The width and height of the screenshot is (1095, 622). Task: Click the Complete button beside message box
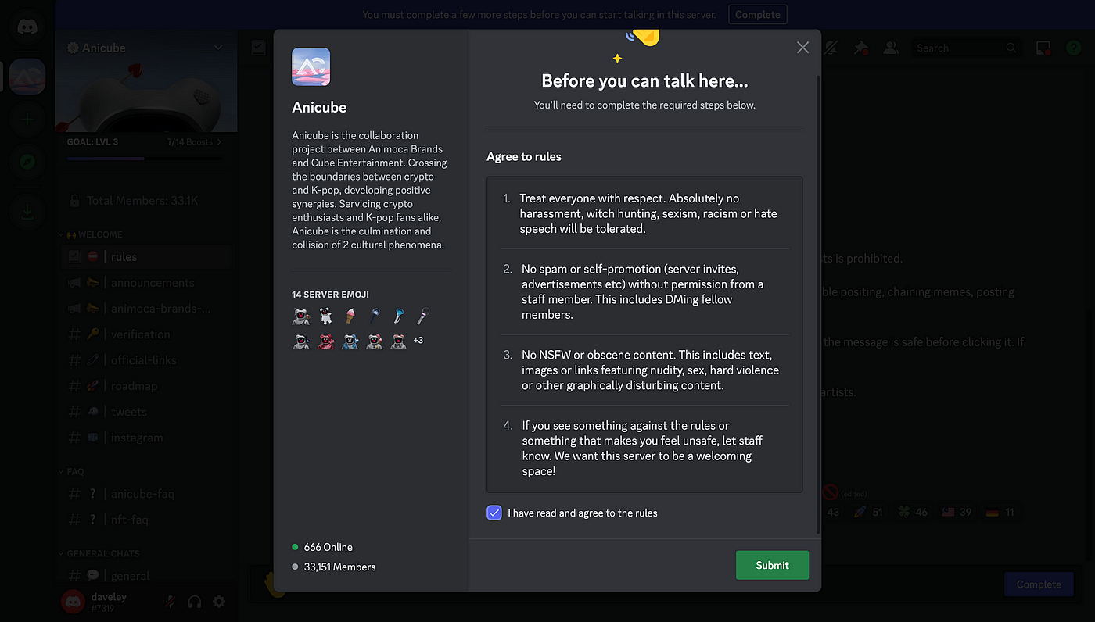[x=1039, y=584]
